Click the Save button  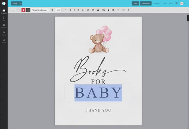[15, 4]
